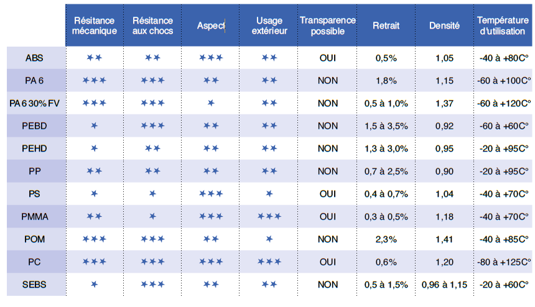535x307 pixels.
Task: Click the POM row label
Action: (x=35, y=239)
